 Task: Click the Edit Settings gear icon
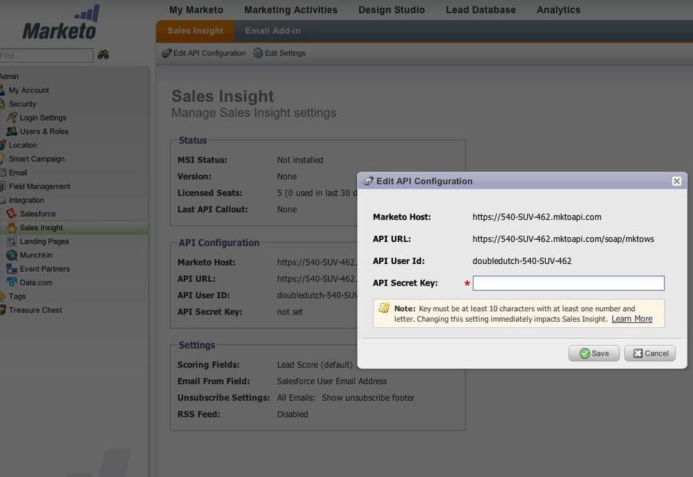(x=258, y=53)
